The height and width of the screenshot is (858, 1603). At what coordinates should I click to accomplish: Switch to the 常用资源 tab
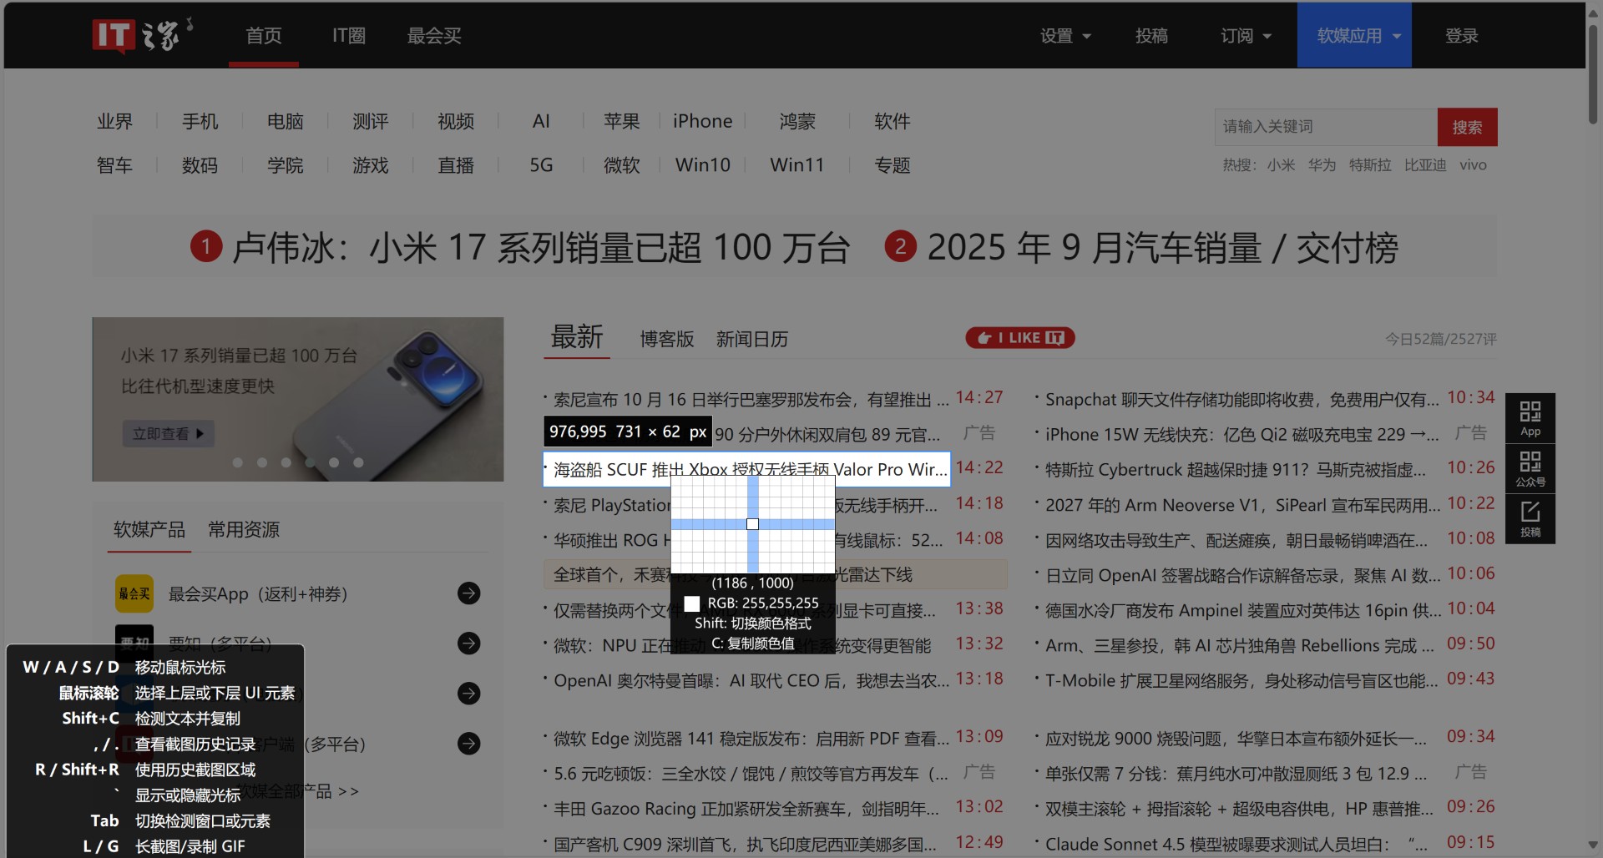(x=243, y=530)
